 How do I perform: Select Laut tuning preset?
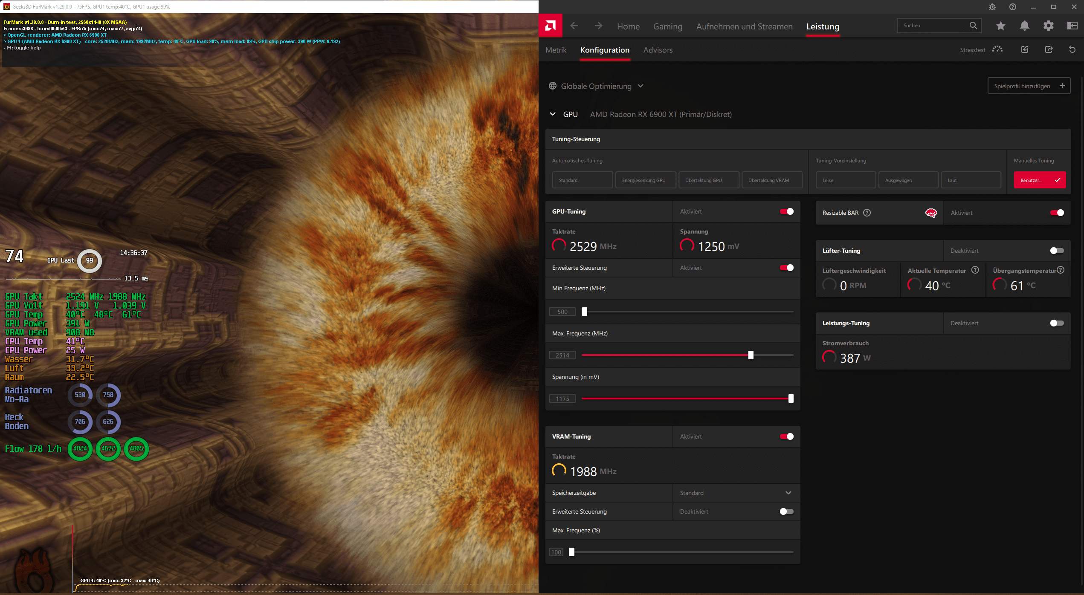point(971,180)
